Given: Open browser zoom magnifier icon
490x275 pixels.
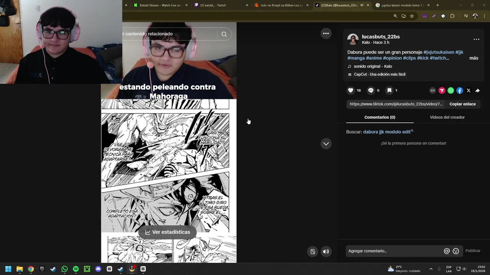Looking at the screenshot, I should pos(395,16).
